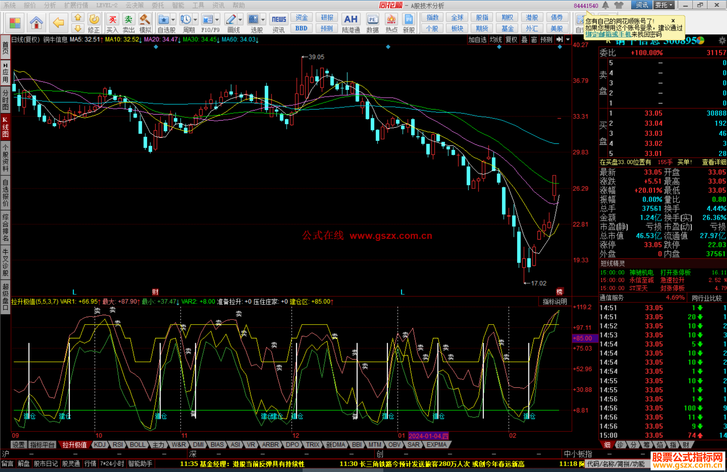The height and width of the screenshot is (472, 727).
Task: Click the red 买入 buy icon
Action: click(112, 20)
